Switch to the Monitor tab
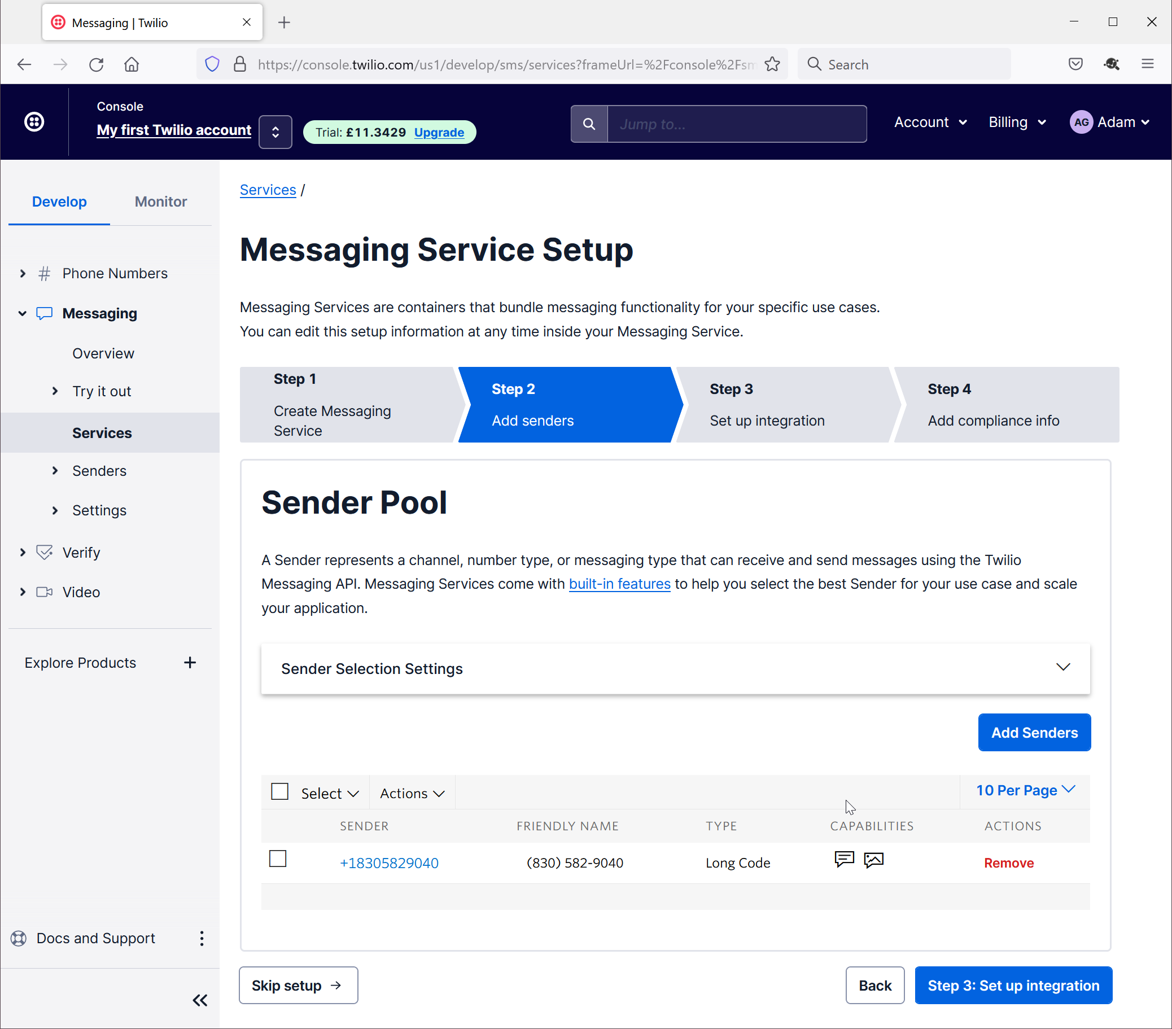The image size is (1172, 1029). (160, 202)
